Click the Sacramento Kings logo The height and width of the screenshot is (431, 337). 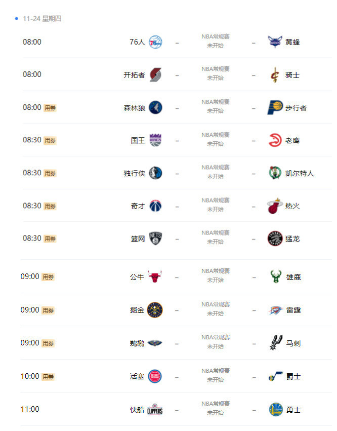[155, 140]
